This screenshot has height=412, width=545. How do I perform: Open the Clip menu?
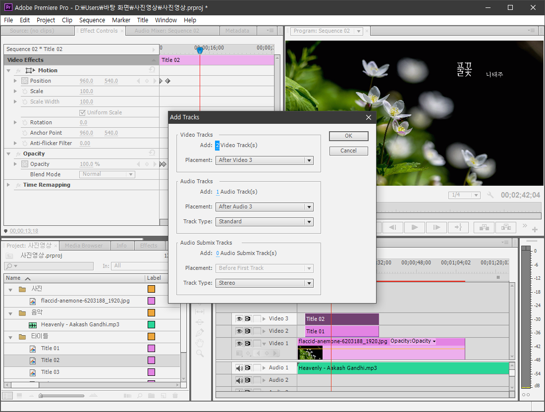tap(67, 20)
